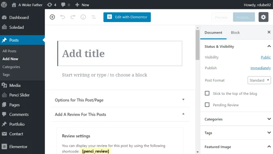273x154 pixels.
Task: Check the Pending Review box
Action: 207,105
